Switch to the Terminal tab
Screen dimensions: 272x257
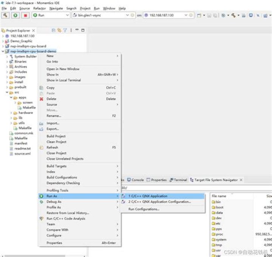(178, 180)
